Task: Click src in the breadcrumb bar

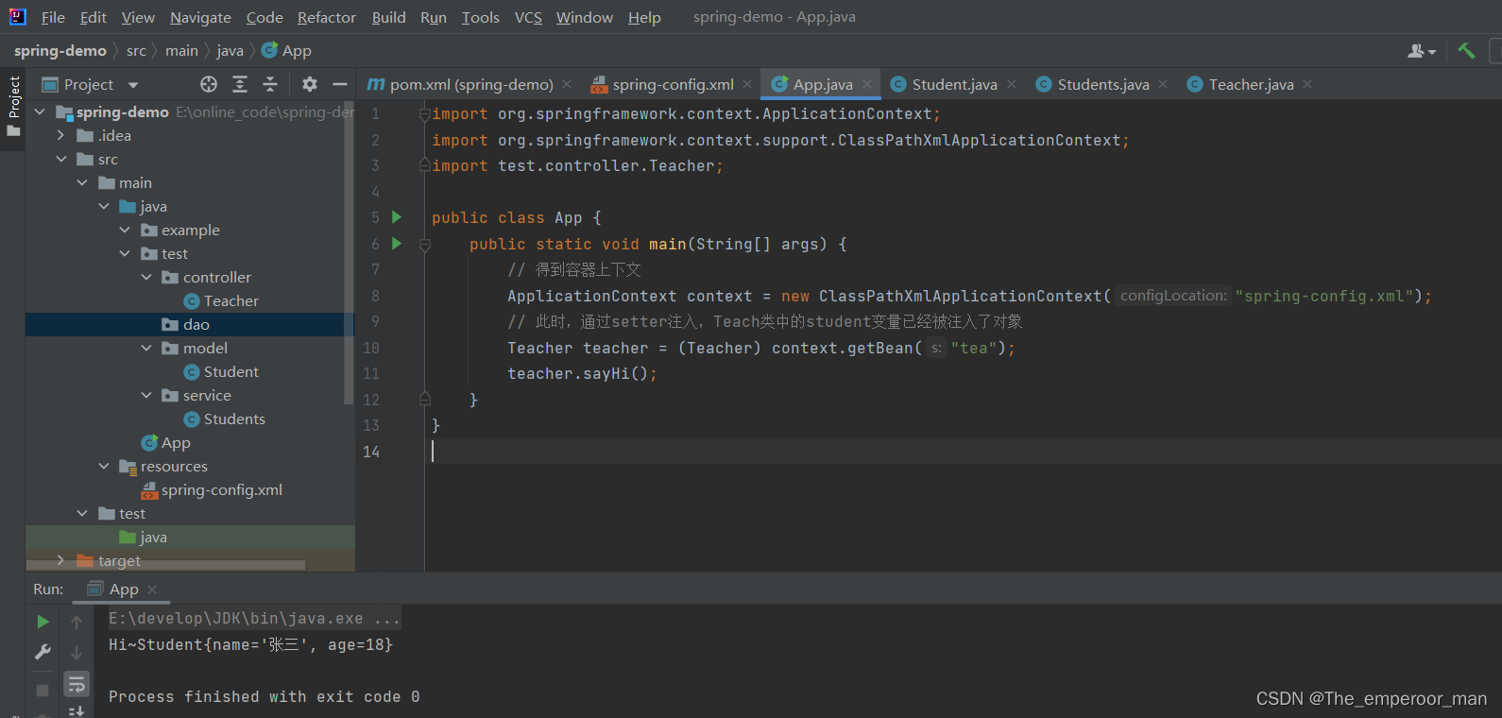Action: 136,51
